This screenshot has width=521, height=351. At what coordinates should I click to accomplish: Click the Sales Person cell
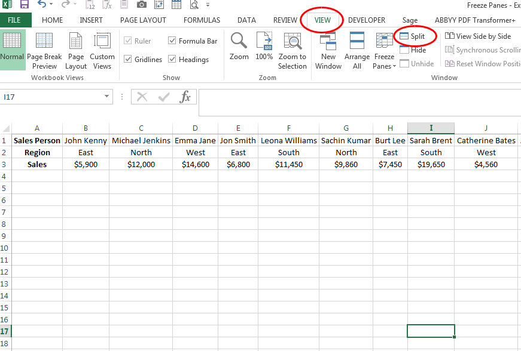[37, 140]
